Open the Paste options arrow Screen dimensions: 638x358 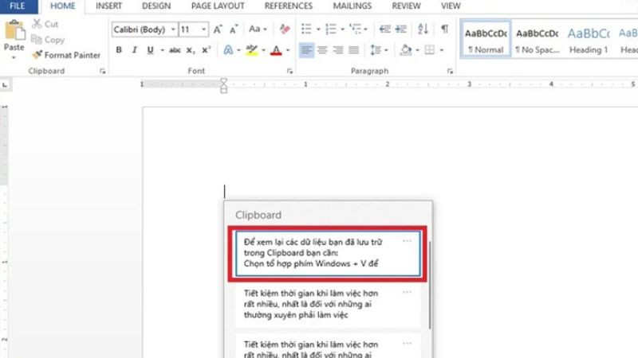14,57
